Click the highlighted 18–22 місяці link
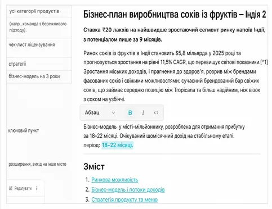272x209 pixels. coord(117,145)
